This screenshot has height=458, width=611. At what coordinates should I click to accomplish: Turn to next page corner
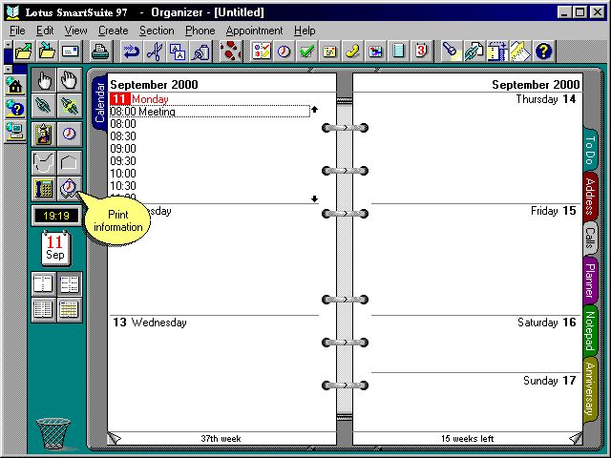pyautogui.click(x=576, y=439)
